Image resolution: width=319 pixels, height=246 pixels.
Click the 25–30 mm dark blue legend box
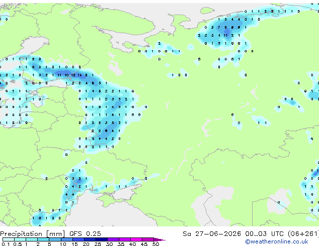point(101,239)
